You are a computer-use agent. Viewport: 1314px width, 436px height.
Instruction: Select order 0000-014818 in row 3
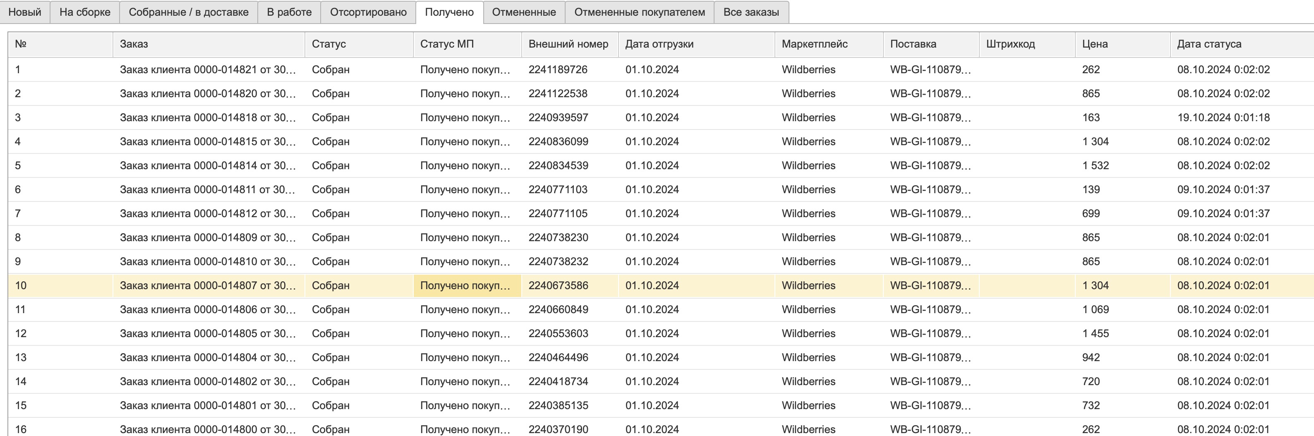coord(209,118)
